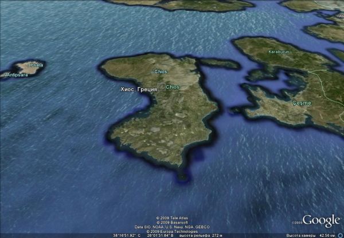Select the lower Chios label with square marker

pyautogui.click(x=171, y=87)
